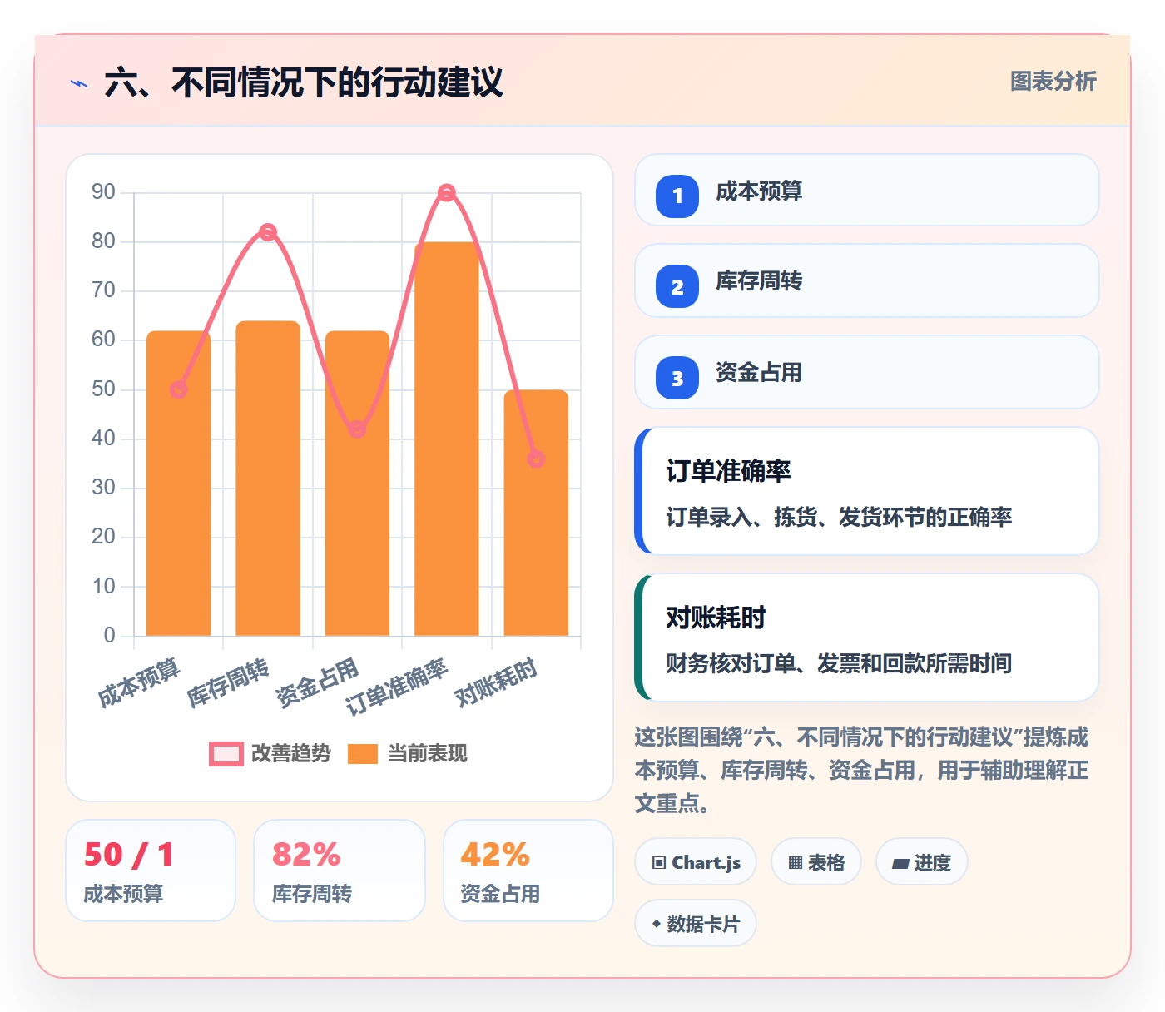Select the 42% 资金占用 stat card
The image size is (1165, 1012).
pos(528,871)
